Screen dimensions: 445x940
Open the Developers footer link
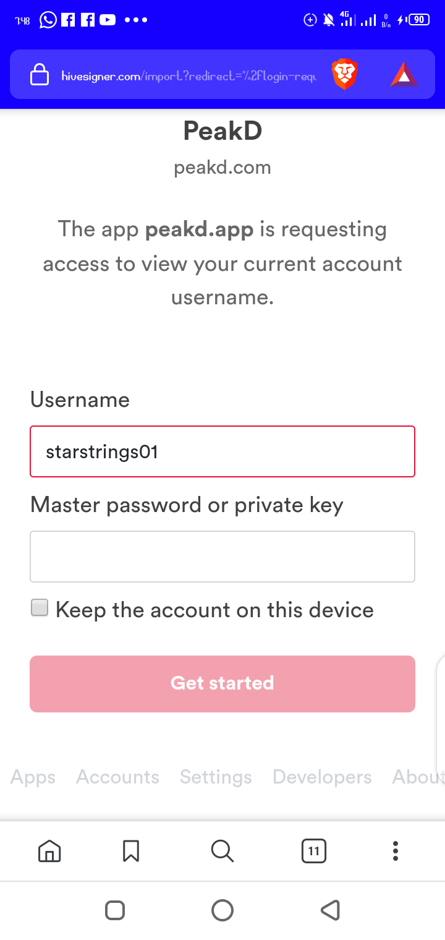(x=322, y=777)
